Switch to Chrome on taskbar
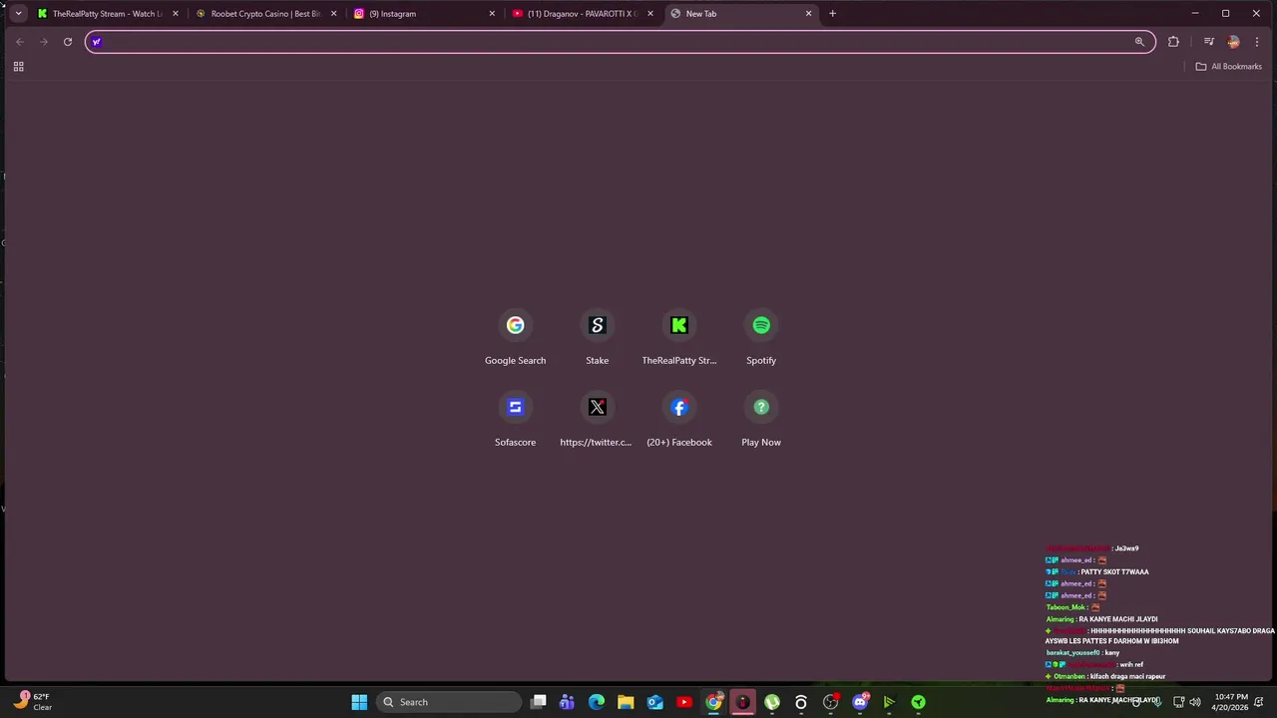This screenshot has width=1277, height=718. coord(713,702)
